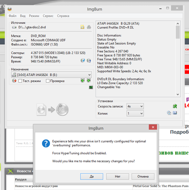The width and height of the screenshot is (189, 190).
Task: Open the Сервис menu
Action: coord(48,16)
